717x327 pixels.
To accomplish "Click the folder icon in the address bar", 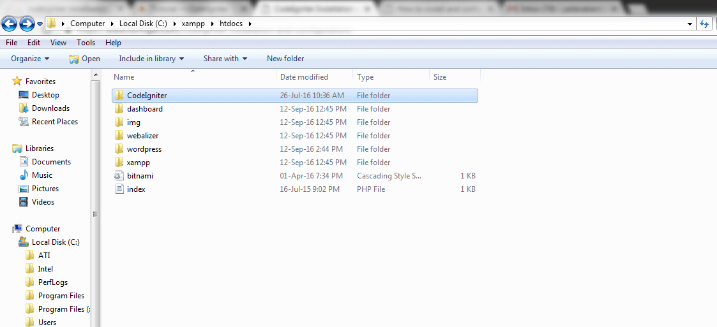I will tap(52, 24).
